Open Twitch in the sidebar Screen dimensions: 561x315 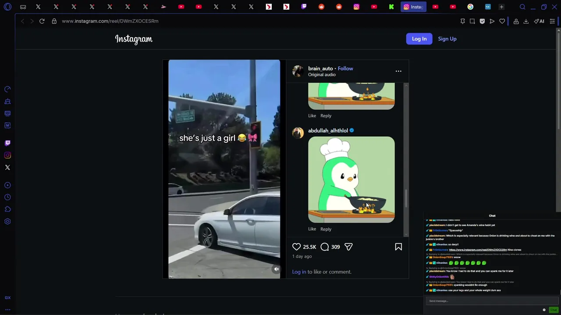tap(7, 143)
